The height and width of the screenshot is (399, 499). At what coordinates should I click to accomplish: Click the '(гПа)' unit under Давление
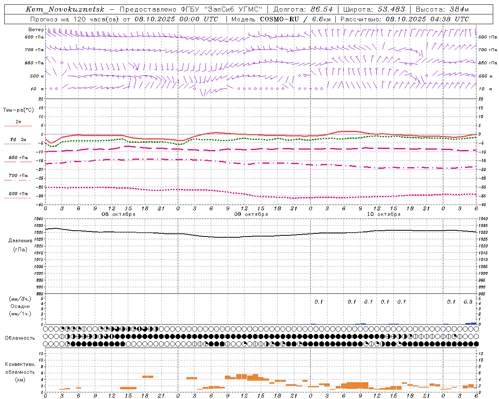(20, 250)
